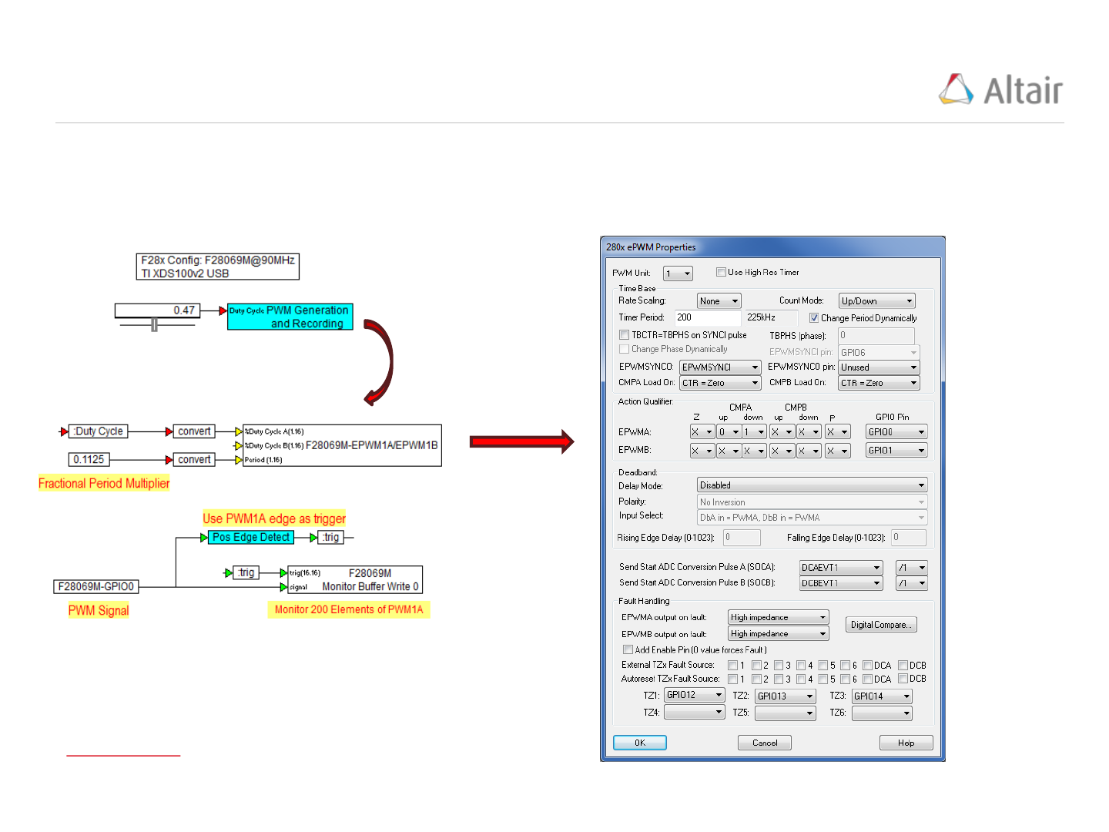Click the Cancel button

point(765,743)
